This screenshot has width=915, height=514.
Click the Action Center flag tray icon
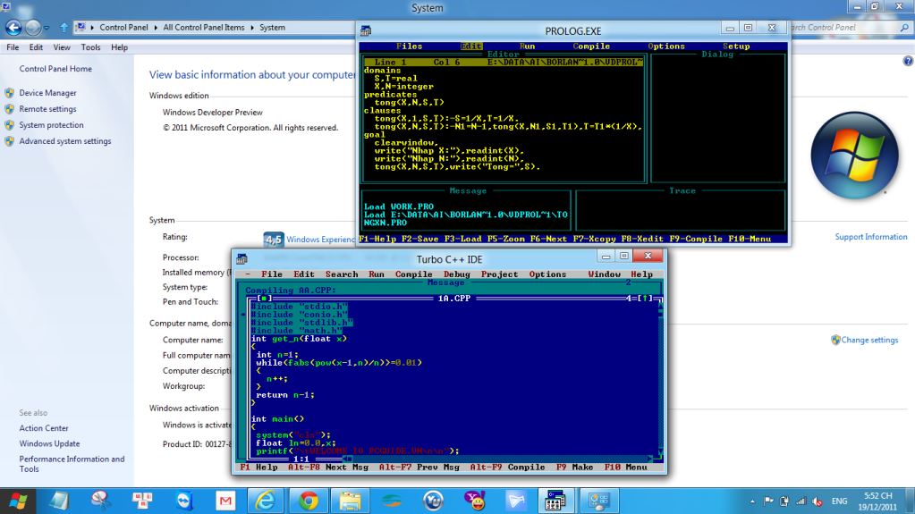768,501
